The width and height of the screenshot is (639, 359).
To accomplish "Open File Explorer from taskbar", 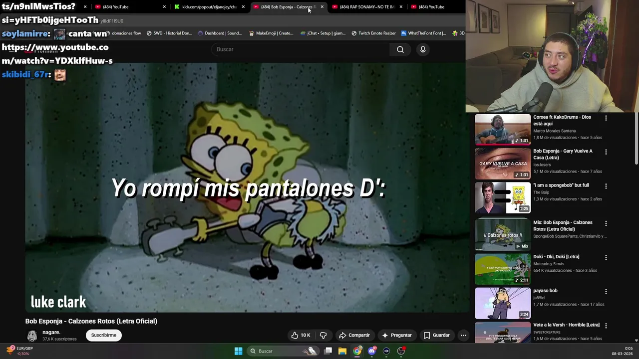I will [x=342, y=351].
